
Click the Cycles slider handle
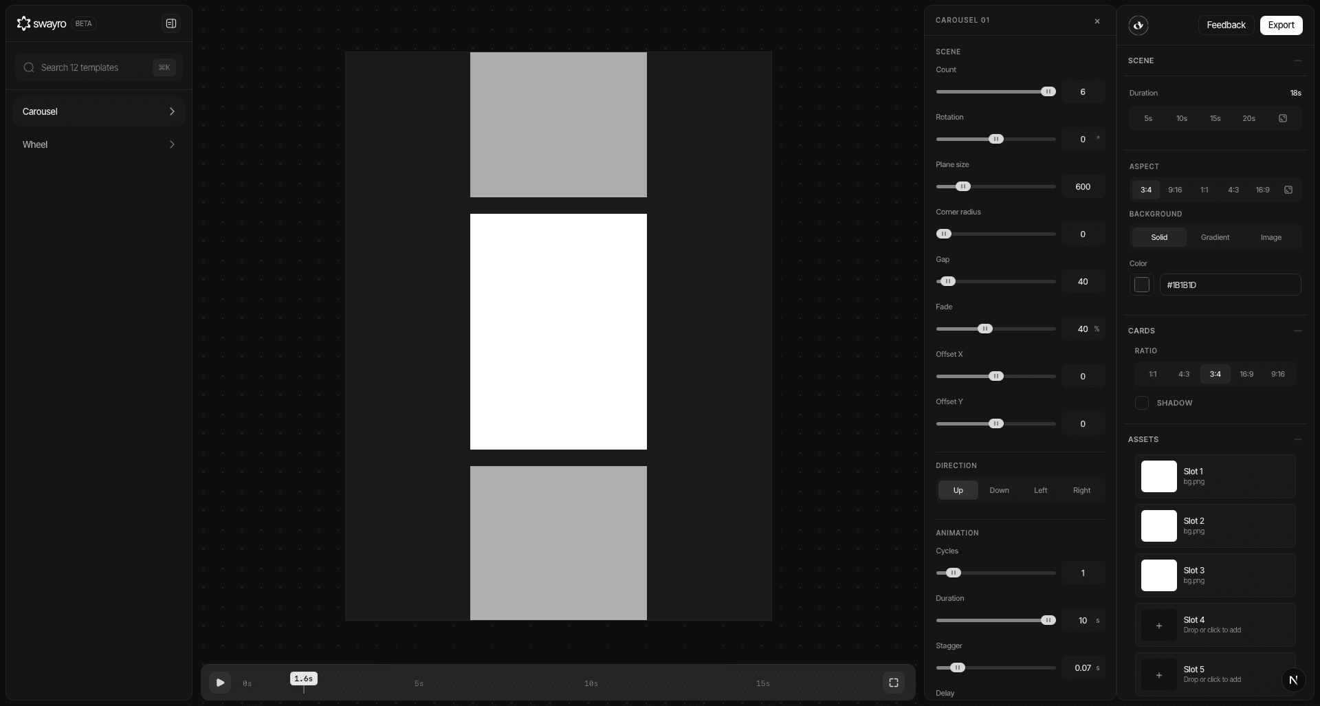(954, 573)
